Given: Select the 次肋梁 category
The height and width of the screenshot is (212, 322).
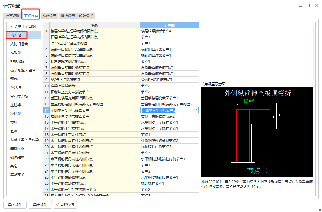Looking at the screenshot, I should 24,114.
